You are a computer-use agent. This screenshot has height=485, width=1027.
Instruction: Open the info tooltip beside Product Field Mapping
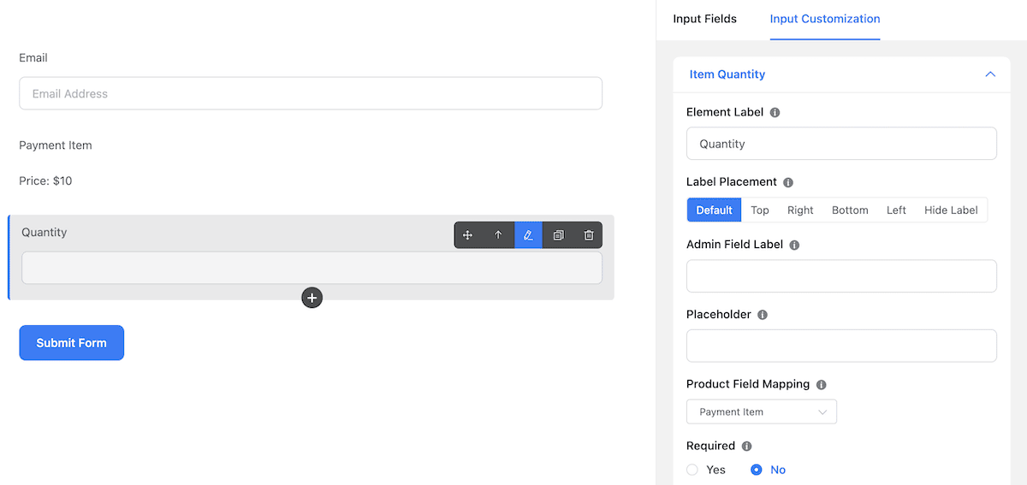click(x=821, y=385)
